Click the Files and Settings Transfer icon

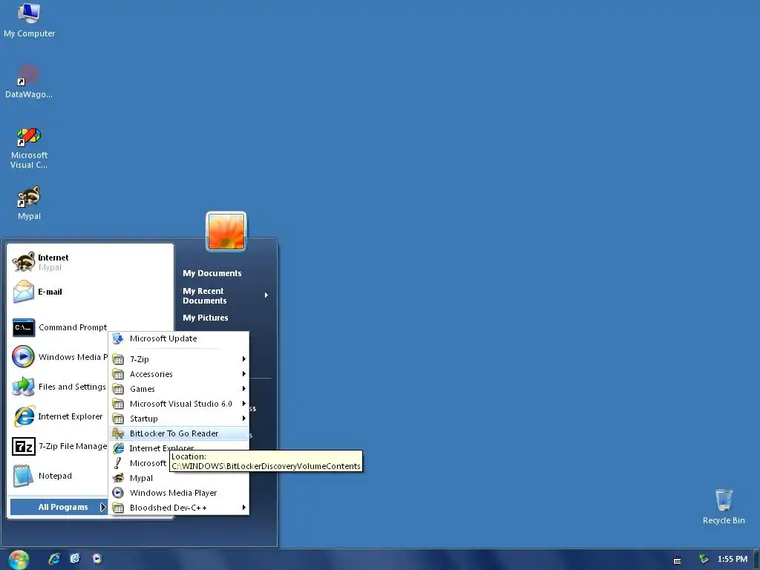pos(23,387)
